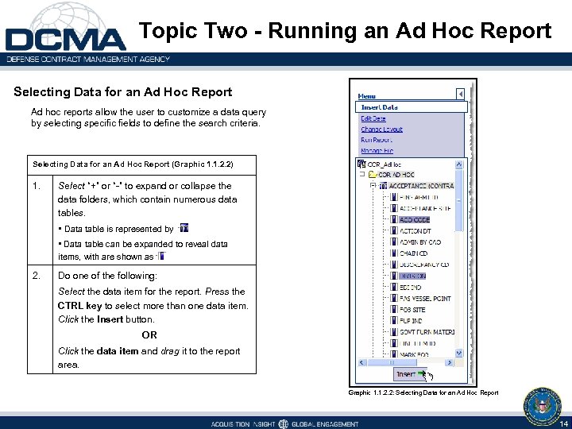
Task: Click the 'Selecting Data for an Ad Hoc Report' heading
Action: click(123, 91)
